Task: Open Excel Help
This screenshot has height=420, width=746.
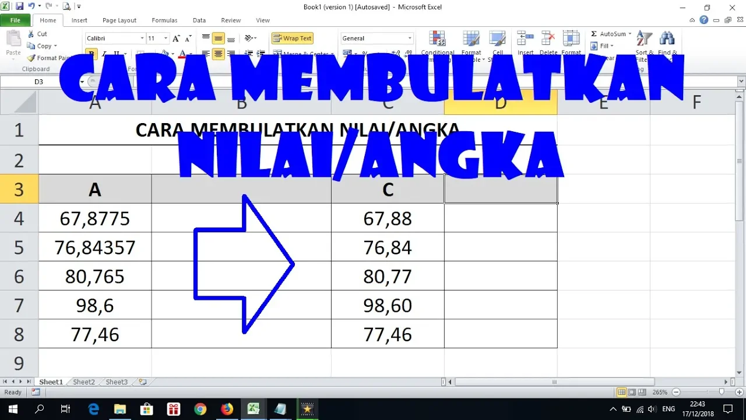Action: [x=704, y=20]
